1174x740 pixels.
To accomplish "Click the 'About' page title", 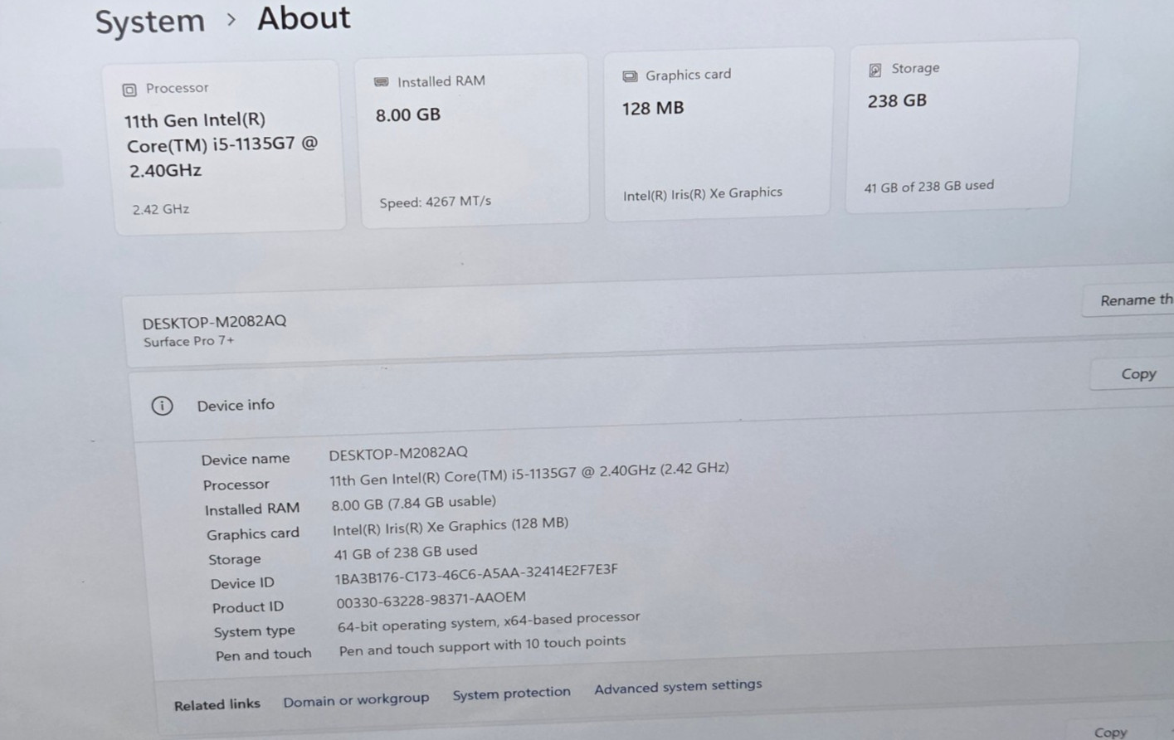I will pyautogui.click(x=304, y=18).
